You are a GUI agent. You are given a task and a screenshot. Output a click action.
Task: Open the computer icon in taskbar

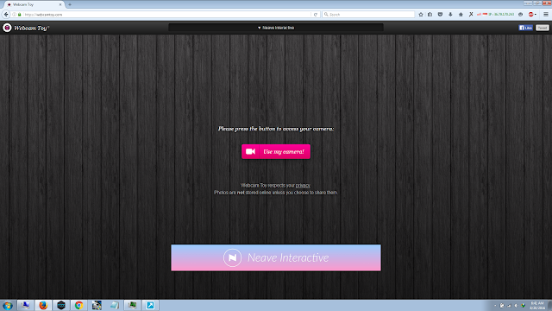[25, 305]
